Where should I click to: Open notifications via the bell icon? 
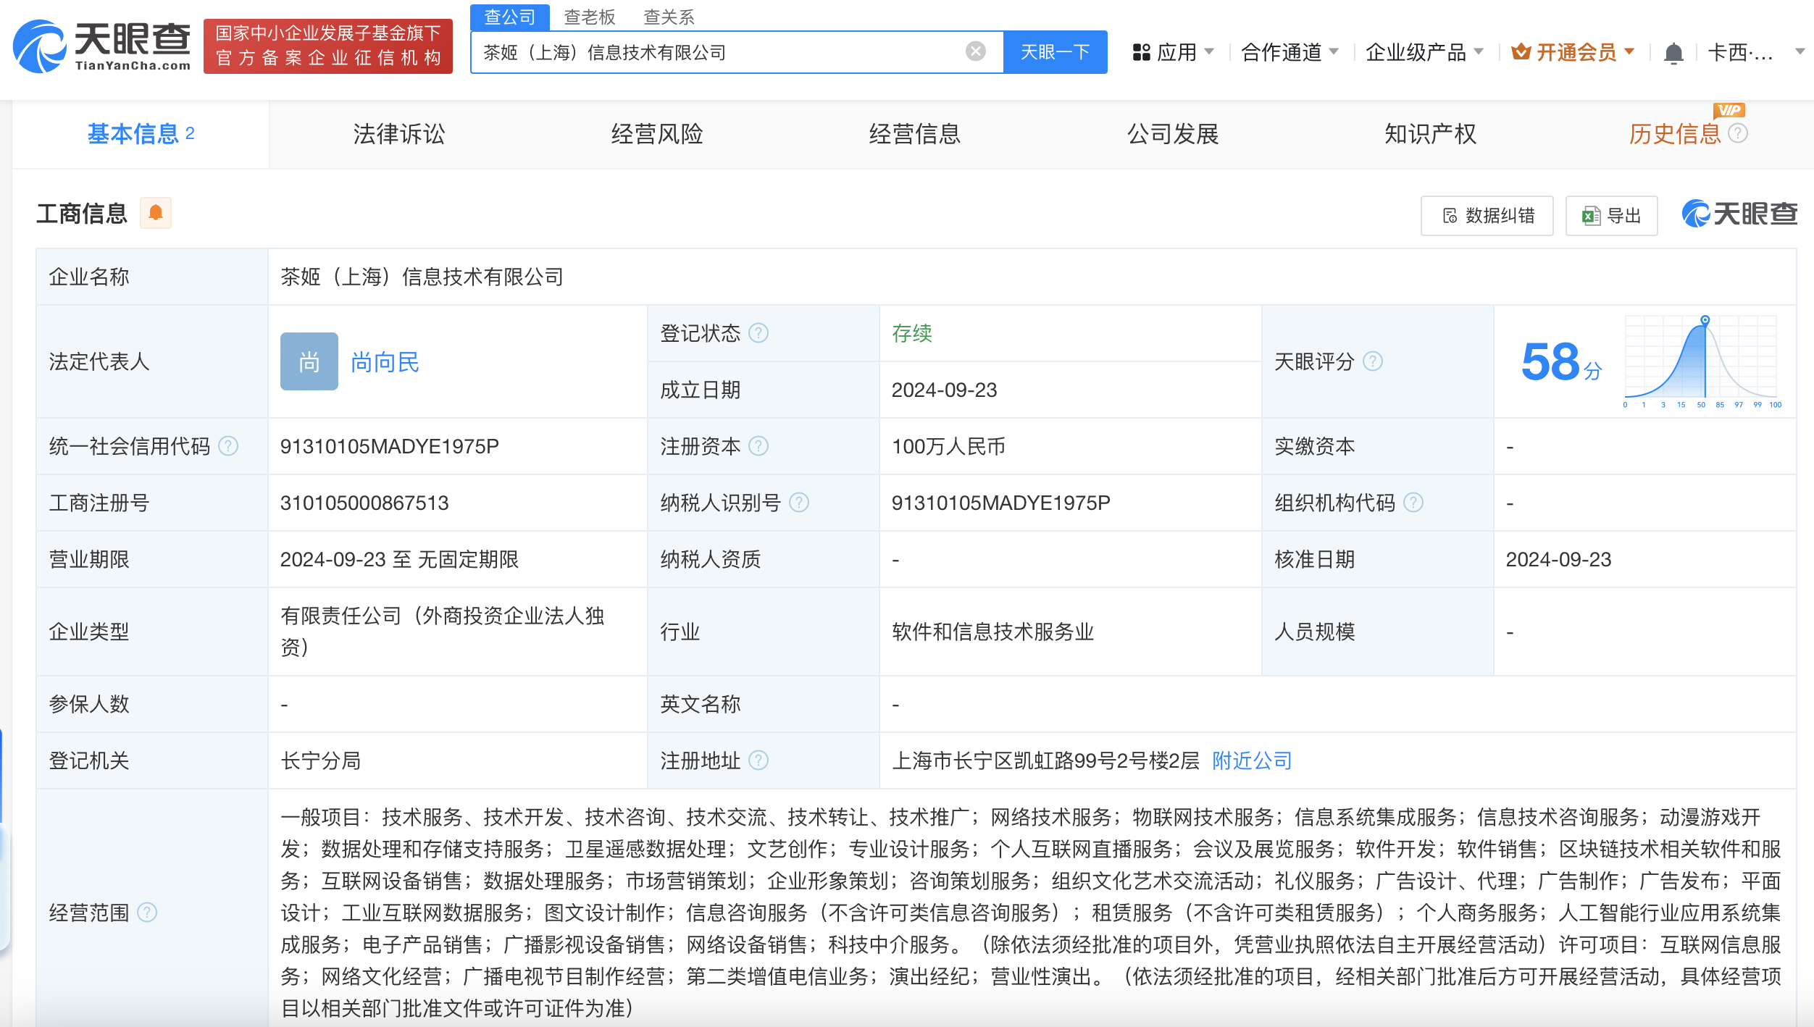pyautogui.click(x=1673, y=51)
